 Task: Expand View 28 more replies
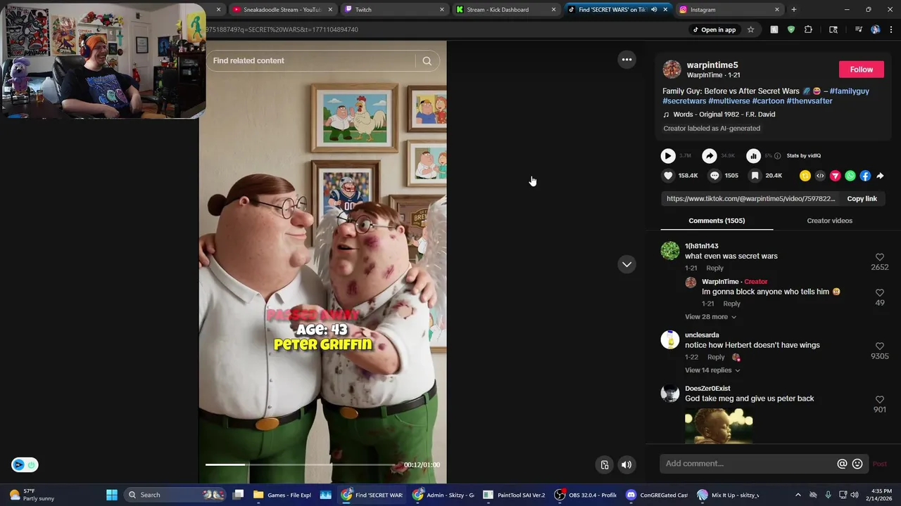[710, 317]
